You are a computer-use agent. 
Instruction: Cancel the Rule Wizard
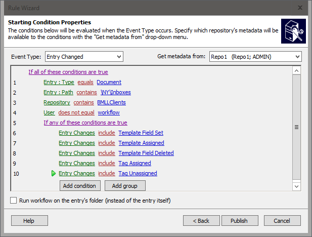(x=282, y=221)
